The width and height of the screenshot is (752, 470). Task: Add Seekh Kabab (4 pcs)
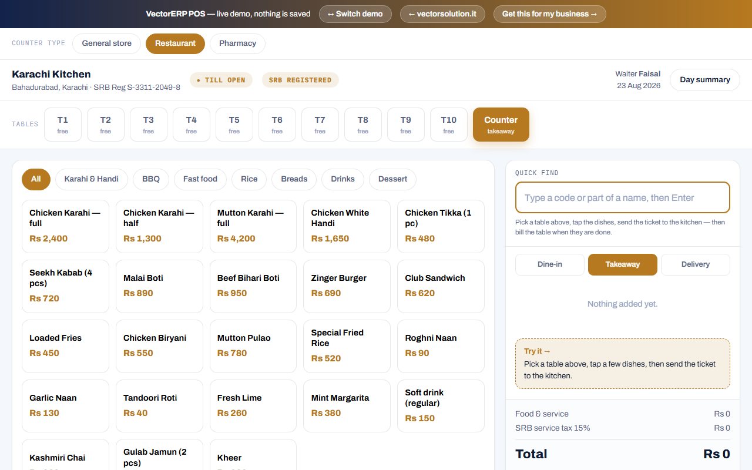pos(65,286)
